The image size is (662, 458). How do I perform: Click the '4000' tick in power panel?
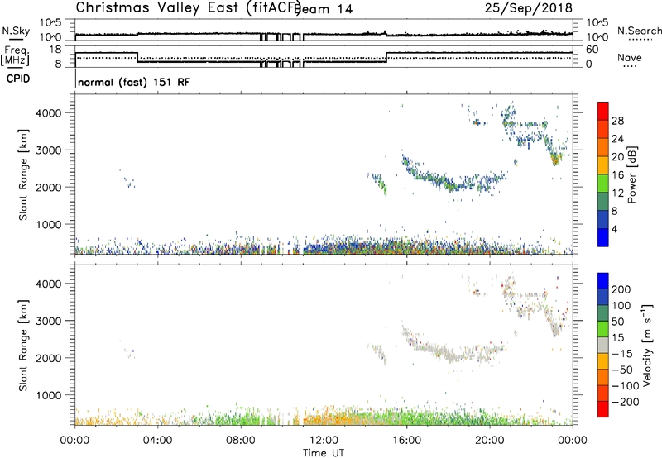tap(48, 113)
